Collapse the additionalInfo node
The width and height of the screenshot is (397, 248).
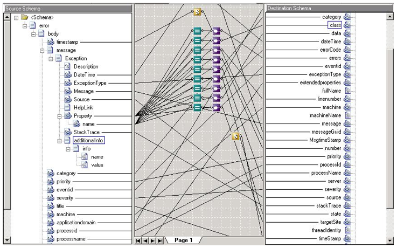click(x=59, y=141)
